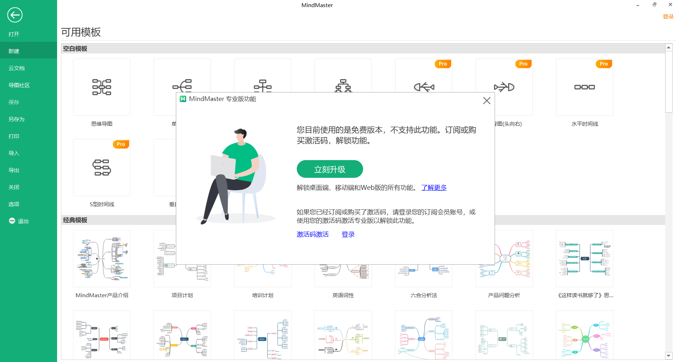This screenshot has height=362, width=679.
Task: Select the 思维导图 blank template icon
Action: (x=102, y=87)
